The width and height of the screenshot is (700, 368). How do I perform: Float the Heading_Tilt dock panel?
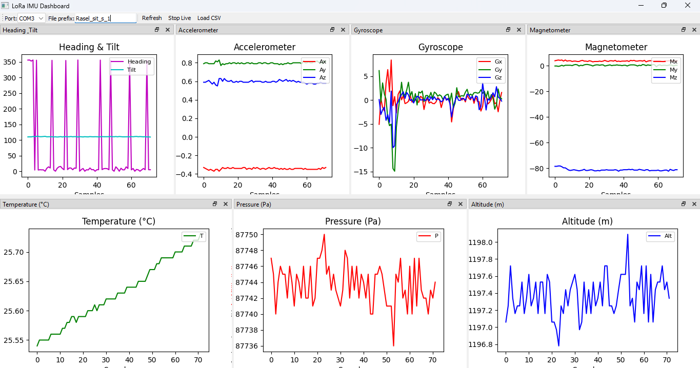[157, 30]
